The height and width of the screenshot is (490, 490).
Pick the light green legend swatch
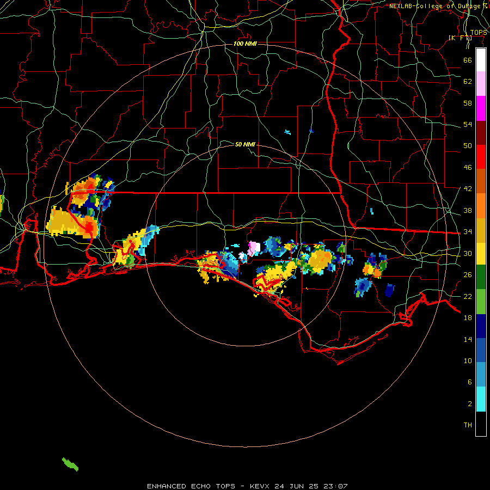481,302
